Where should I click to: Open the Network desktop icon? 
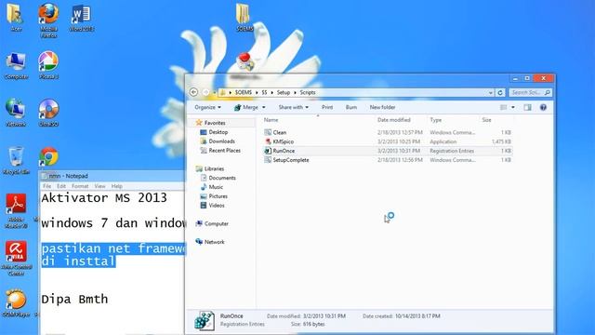[x=16, y=113]
